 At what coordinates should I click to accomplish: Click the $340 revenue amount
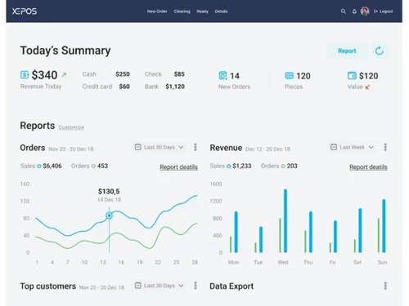(44, 75)
